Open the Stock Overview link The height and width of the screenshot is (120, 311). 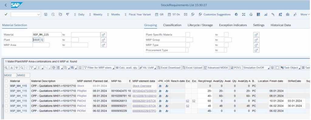pyautogui.click(x=142, y=86)
